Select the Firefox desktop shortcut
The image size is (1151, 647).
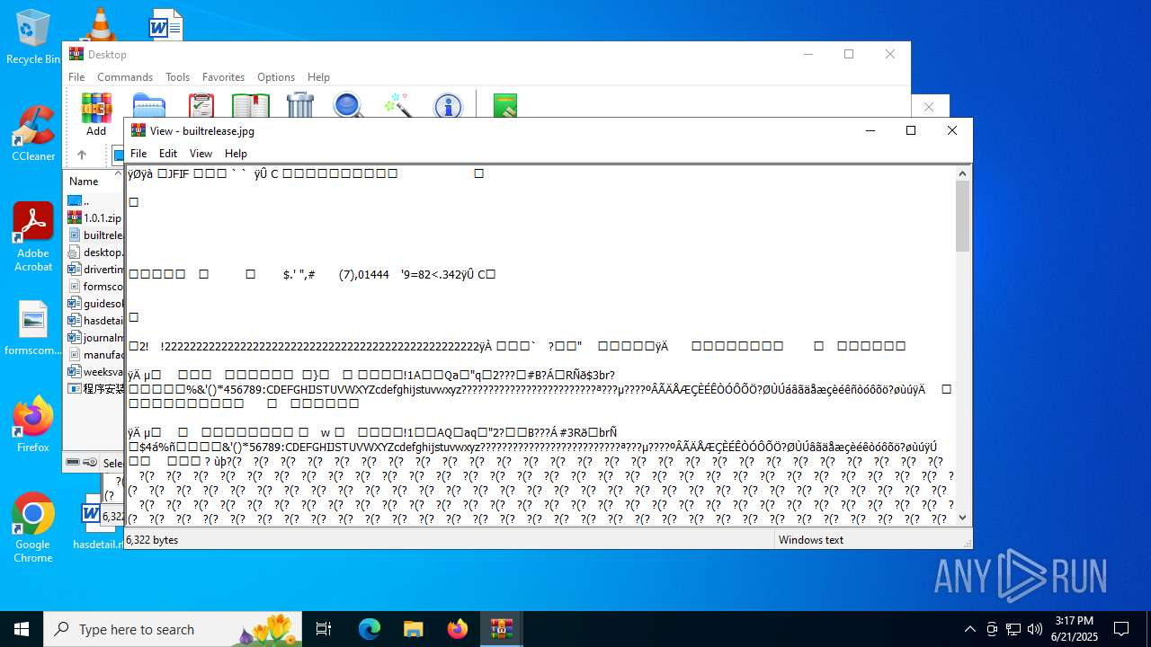pos(33,424)
